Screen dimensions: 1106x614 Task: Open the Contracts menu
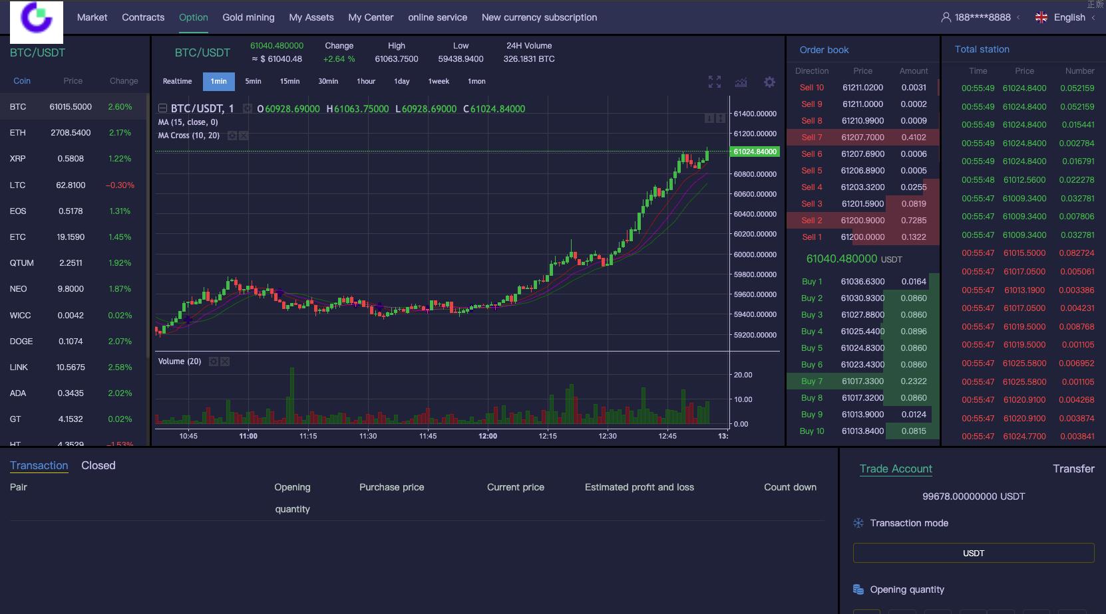point(143,17)
